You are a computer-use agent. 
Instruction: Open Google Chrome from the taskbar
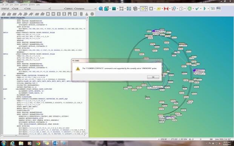(x=38, y=143)
